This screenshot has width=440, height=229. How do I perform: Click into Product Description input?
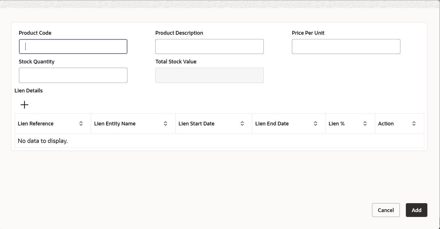209,46
